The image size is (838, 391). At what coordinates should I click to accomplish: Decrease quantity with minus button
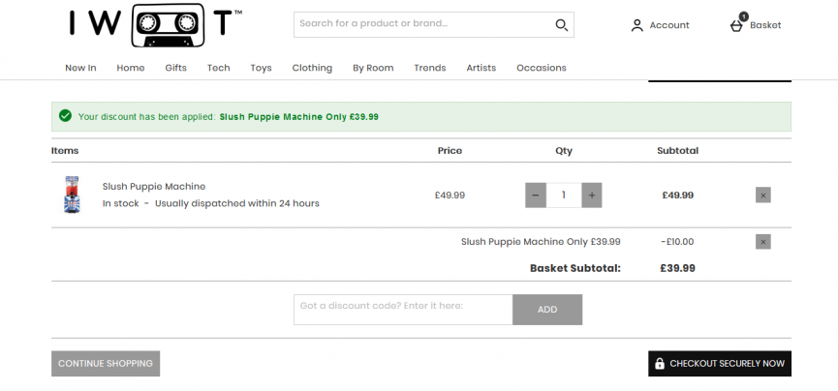click(536, 195)
